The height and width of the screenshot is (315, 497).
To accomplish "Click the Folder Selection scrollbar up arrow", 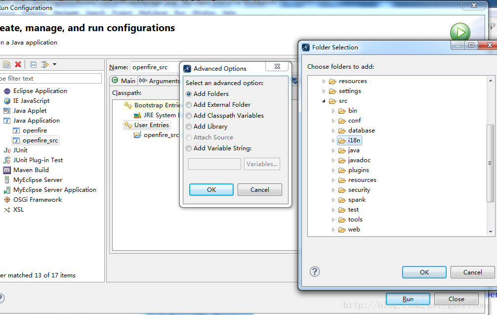I will click(x=491, y=81).
